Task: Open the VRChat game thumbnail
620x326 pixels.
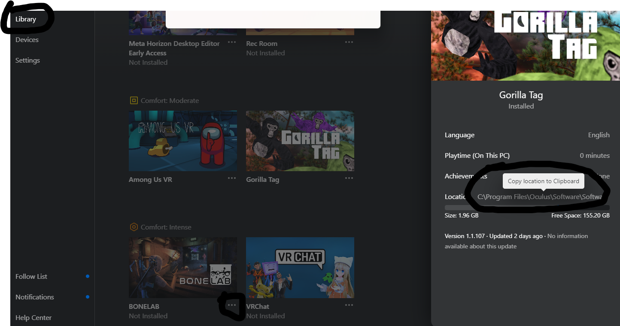Action: pyautogui.click(x=300, y=268)
